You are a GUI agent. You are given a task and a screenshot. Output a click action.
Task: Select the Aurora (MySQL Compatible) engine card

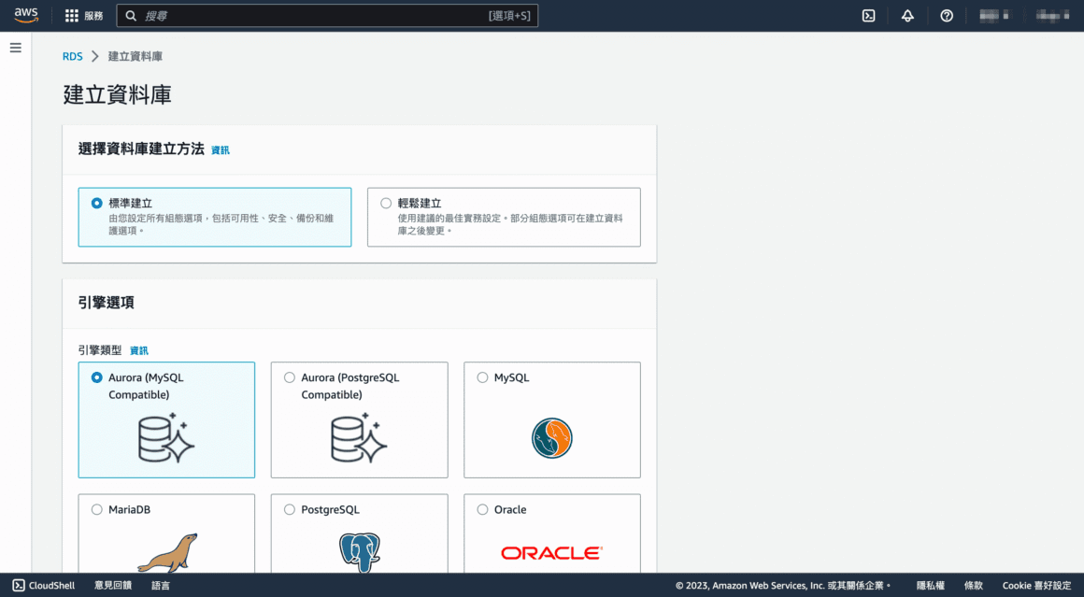point(166,419)
